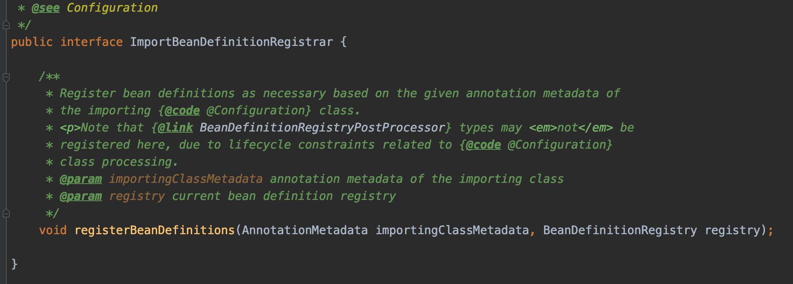This screenshot has width=793, height=284.
Task: Click the @link Javadoc tag
Action: tap(175, 128)
